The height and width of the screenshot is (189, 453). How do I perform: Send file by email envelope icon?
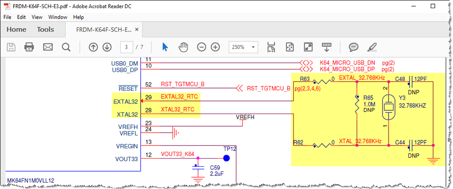[47, 47]
